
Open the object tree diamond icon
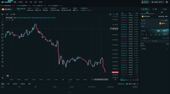[3, 78]
